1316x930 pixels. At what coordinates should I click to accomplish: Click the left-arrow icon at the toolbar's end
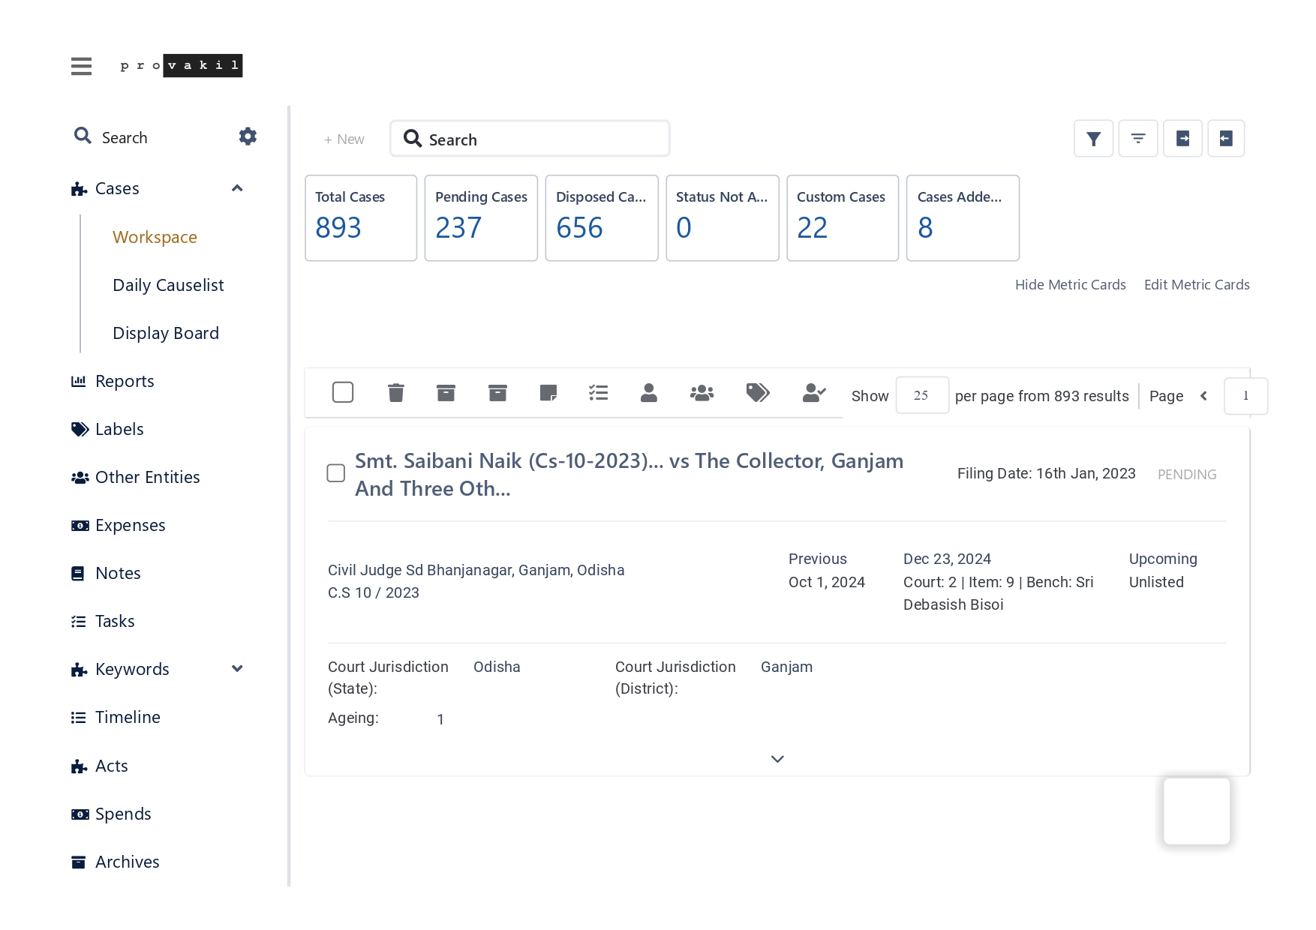1226,139
